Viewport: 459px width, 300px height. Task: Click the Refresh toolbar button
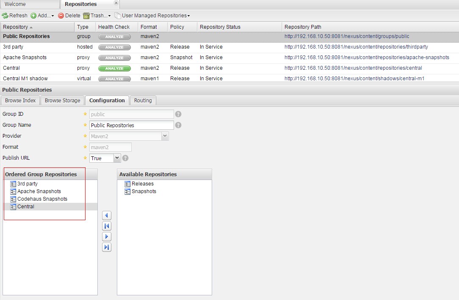pos(15,16)
